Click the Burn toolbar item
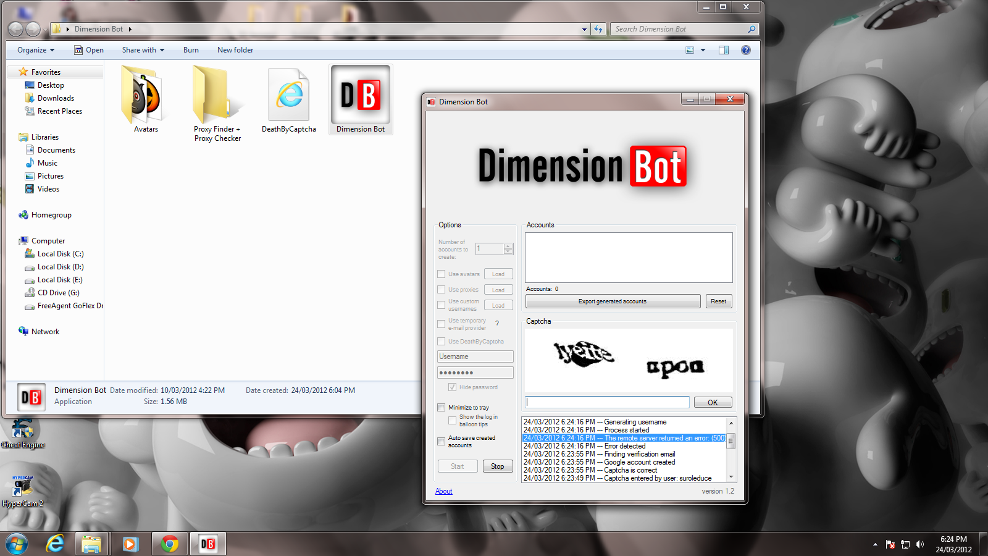The height and width of the screenshot is (556, 988). [191, 50]
